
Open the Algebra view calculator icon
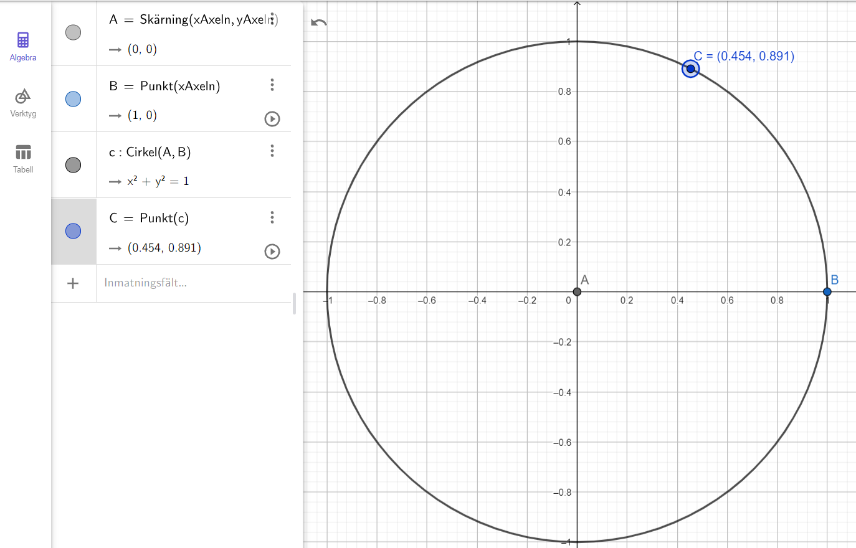[23, 40]
